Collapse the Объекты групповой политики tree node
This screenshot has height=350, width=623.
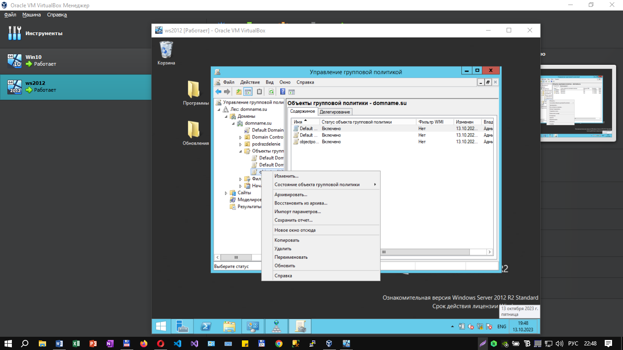click(241, 151)
